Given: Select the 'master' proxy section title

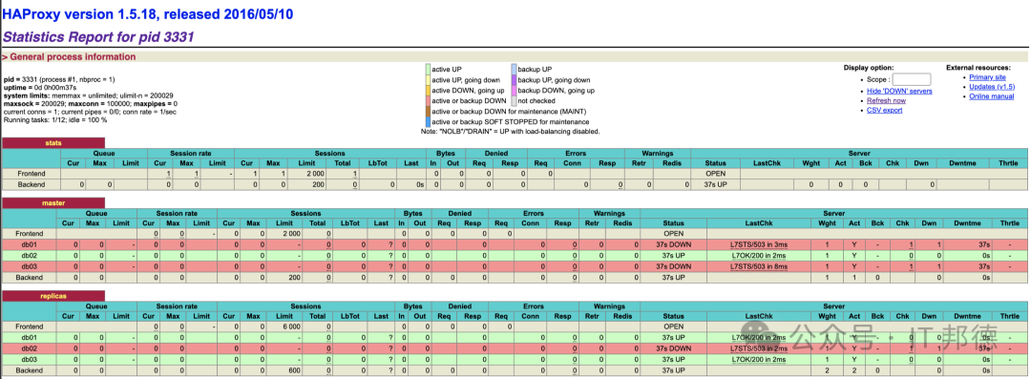Looking at the screenshot, I should click(53, 202).
